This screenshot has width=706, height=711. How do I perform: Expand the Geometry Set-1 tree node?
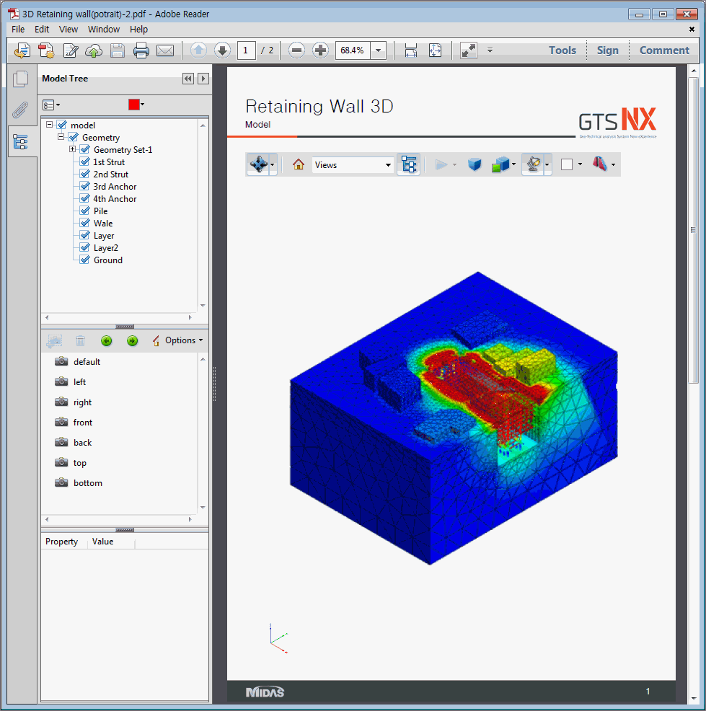[73, 150]
